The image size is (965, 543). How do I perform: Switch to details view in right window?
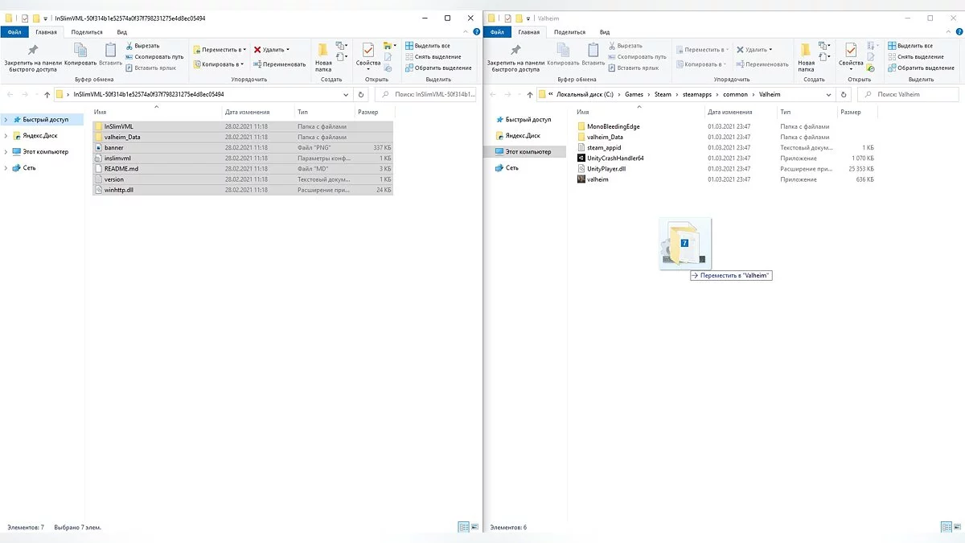[945, 527]
